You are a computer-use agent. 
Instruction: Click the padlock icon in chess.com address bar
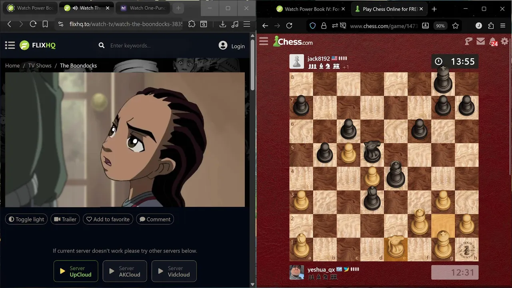pyautogui.click(x=324, y=26)
